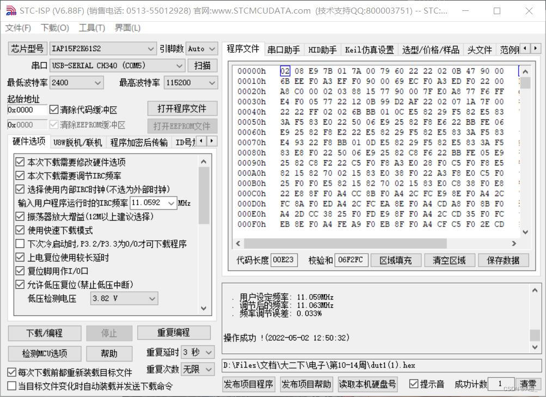The width and height of the screenshot is (546, 397).
Task: Enable the P3.2/P3.3 cold start download option
Action: pos(20,243)
